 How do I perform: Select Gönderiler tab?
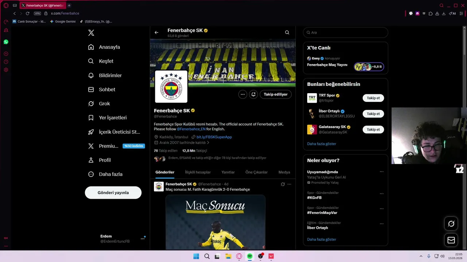[x=165, y=172]
